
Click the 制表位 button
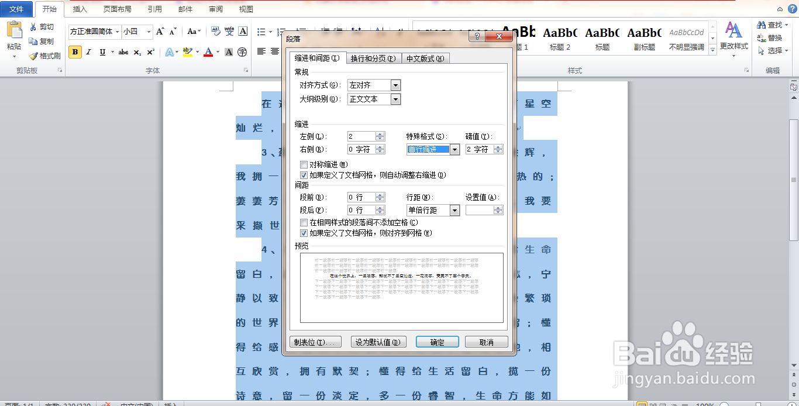coord(314,341)
